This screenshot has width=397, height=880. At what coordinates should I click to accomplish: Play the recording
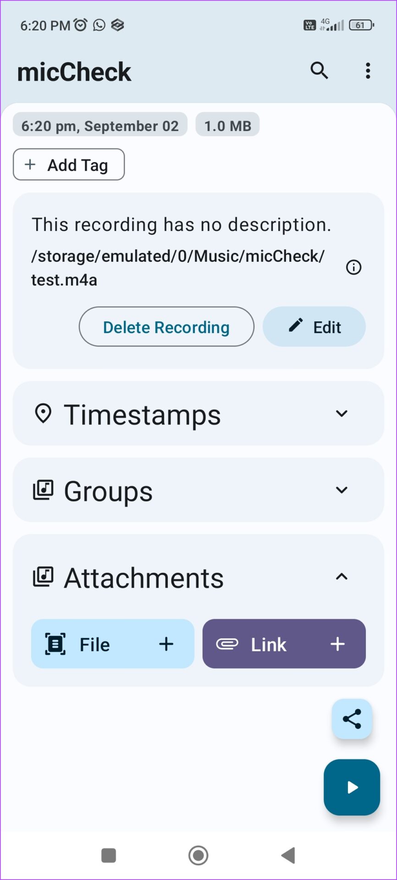coord(352,787)
